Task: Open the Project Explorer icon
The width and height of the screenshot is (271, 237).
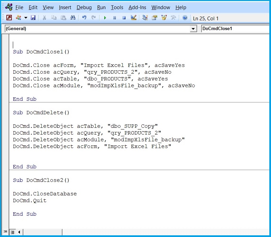Action: [x=145, y=18]
